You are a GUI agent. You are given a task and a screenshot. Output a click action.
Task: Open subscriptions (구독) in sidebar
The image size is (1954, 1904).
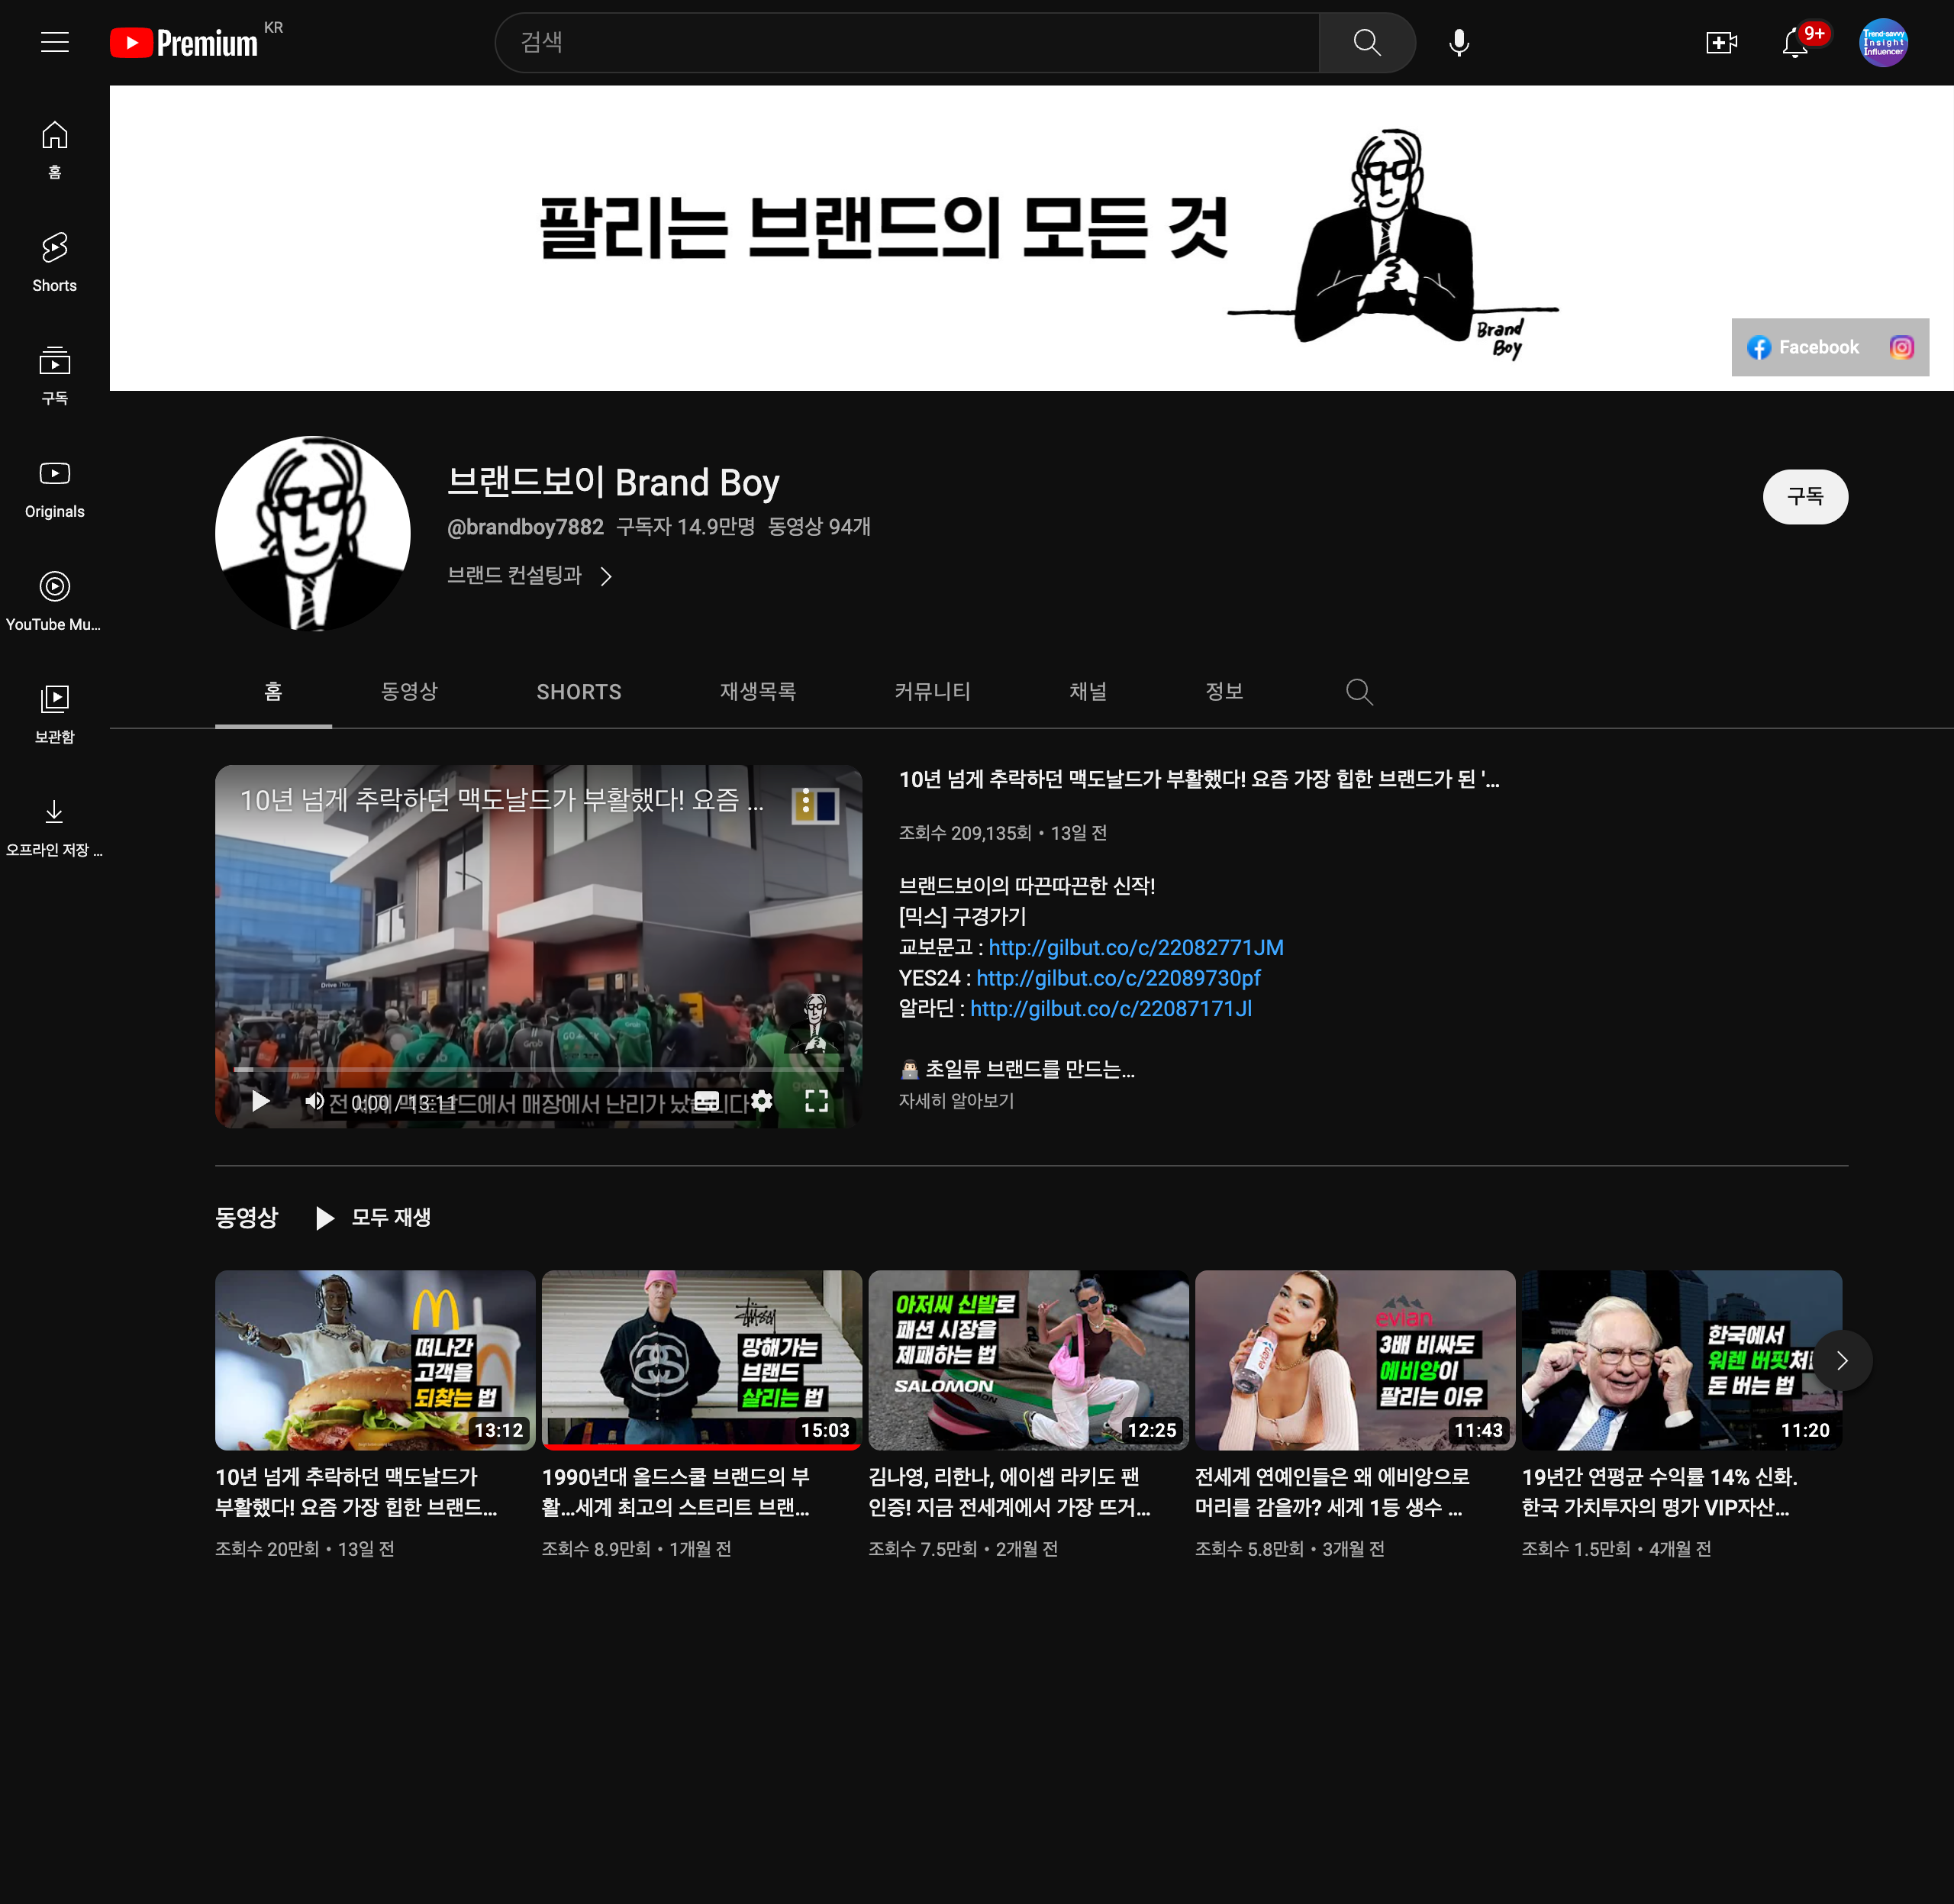coord(55,376)
